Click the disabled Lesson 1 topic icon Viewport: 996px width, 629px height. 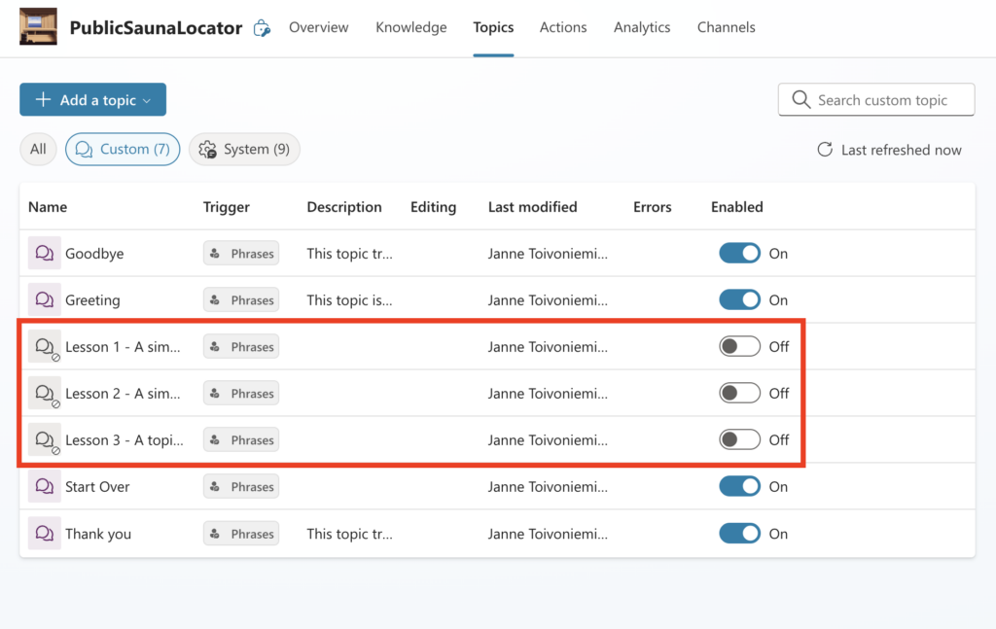[45, 347]
